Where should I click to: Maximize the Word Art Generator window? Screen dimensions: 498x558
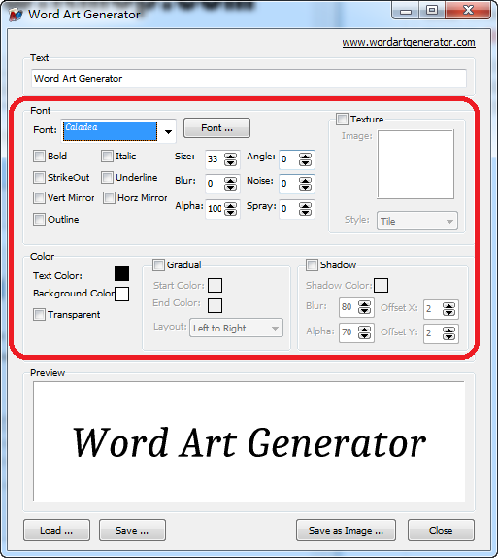point(432,11)
